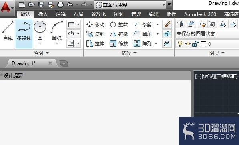Click the 阵列 array command
This screenshot has height=145, width=239.
coord(143,44)
